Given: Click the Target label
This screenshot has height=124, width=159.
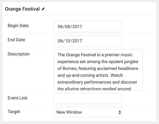Looking at the screenshot, I should (14, 112).
